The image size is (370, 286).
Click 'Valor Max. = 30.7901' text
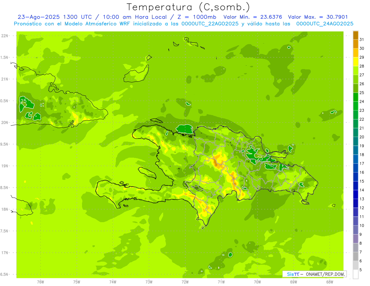[318, 17]
